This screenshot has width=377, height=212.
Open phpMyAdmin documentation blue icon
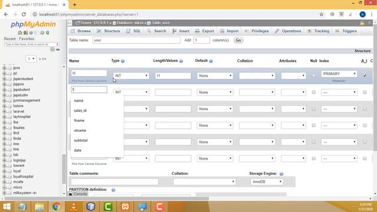point(31,33)
